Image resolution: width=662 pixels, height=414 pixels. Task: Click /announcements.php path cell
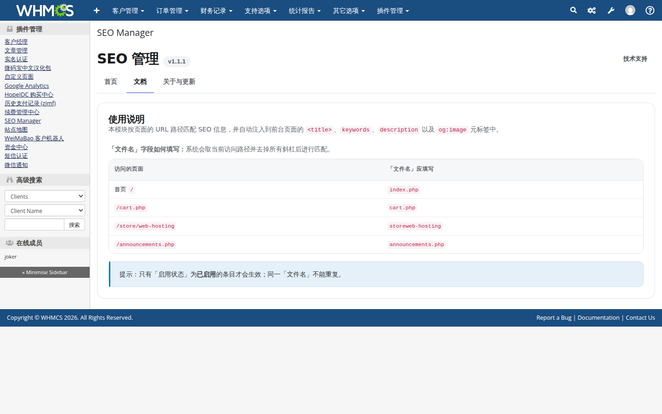pos(145,245)
